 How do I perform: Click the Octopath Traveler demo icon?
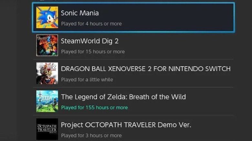47,129
